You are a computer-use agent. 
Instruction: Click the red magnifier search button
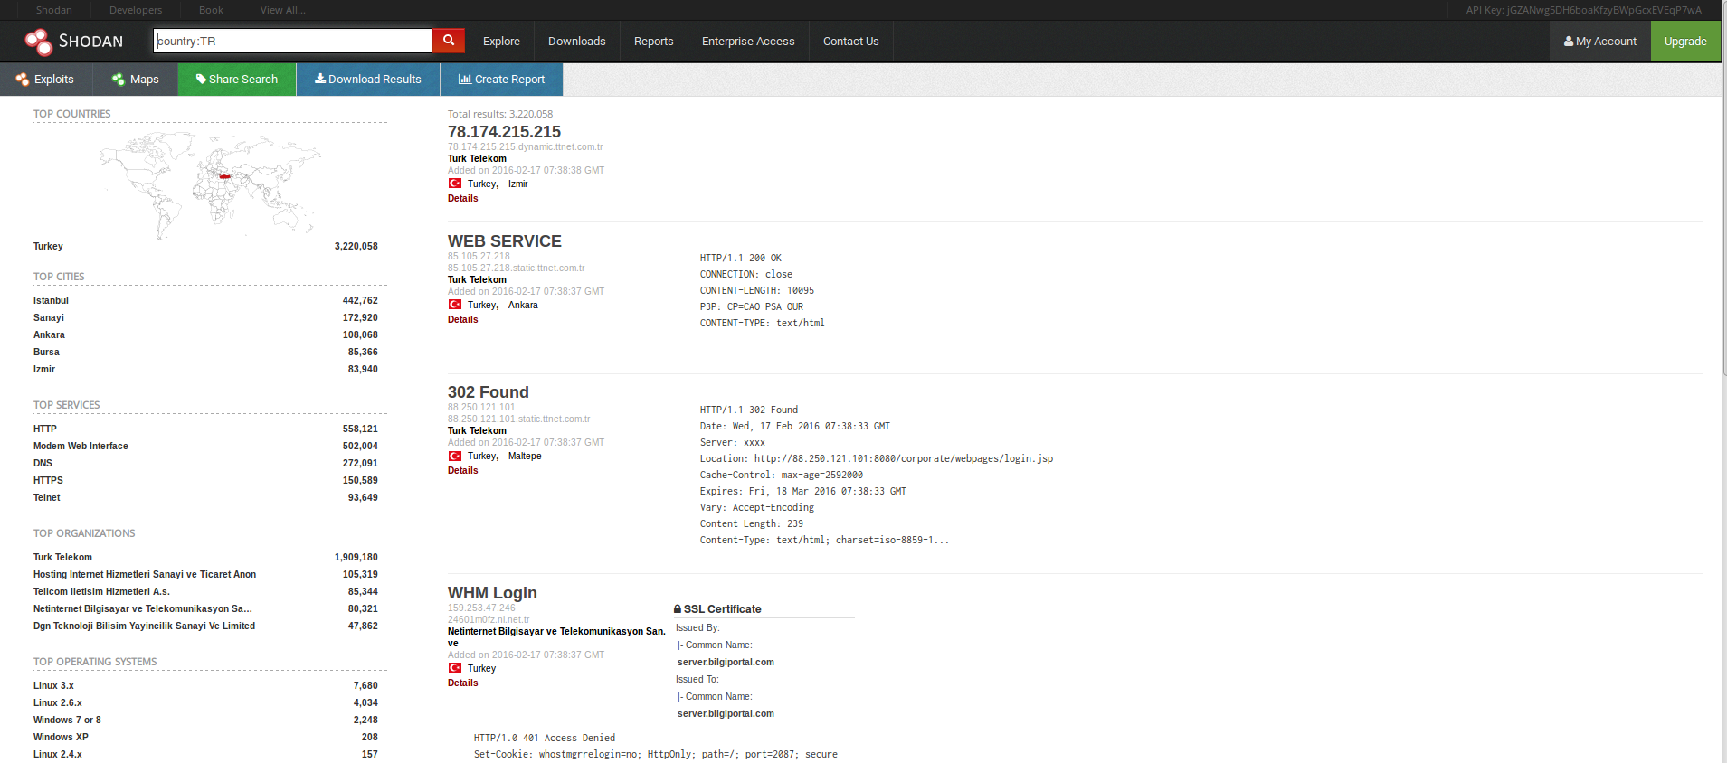point(449,41)
